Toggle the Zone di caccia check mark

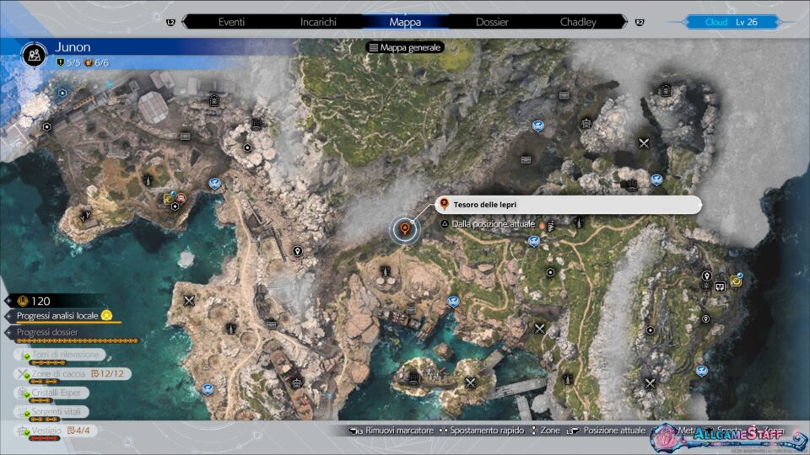coord(26,376)
